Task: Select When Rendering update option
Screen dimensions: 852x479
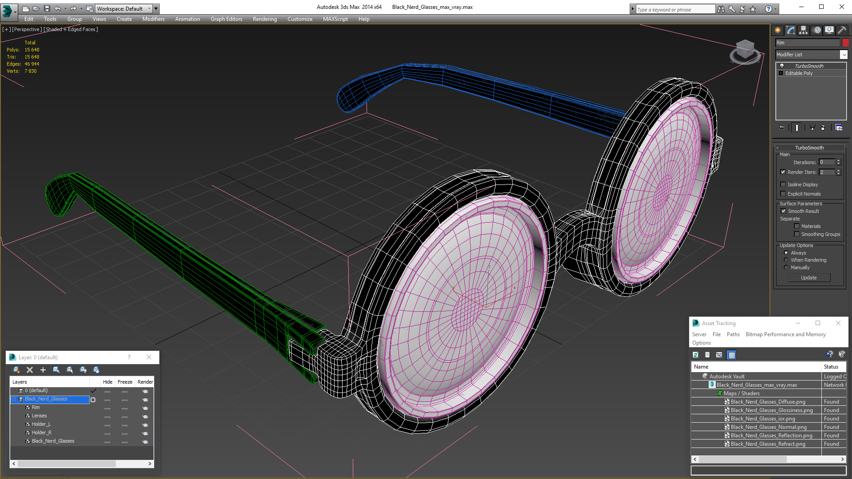Action: click(x=786, y=260)
